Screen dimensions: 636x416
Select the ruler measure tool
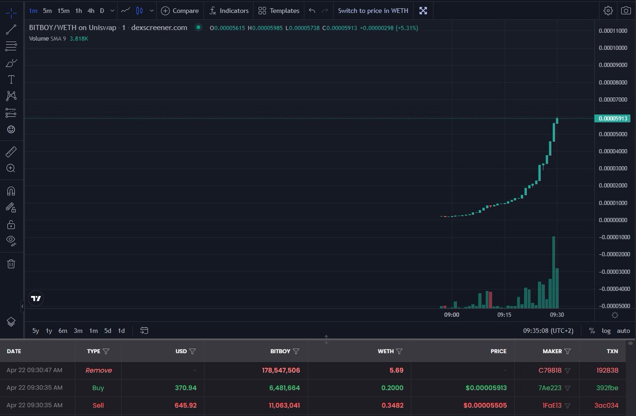click(11, 152)
